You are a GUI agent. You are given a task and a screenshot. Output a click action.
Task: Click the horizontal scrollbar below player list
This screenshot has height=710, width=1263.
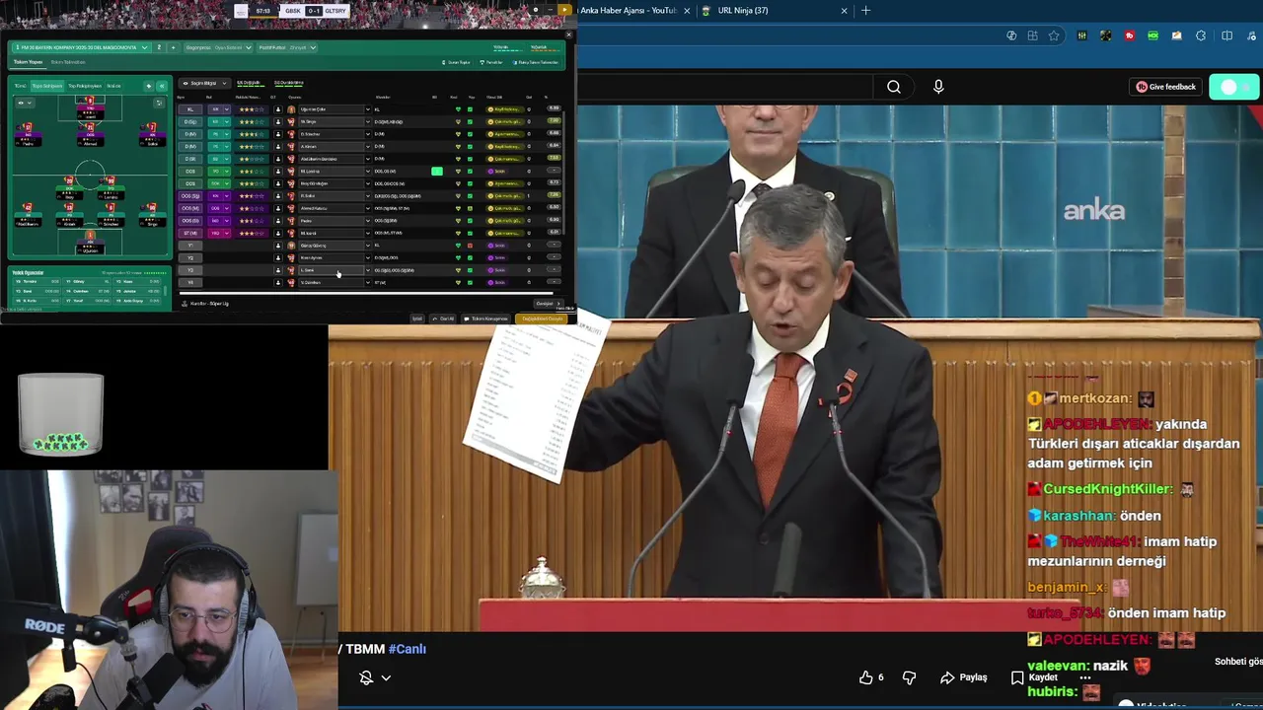pyautogui.click(x=366, y=293)
